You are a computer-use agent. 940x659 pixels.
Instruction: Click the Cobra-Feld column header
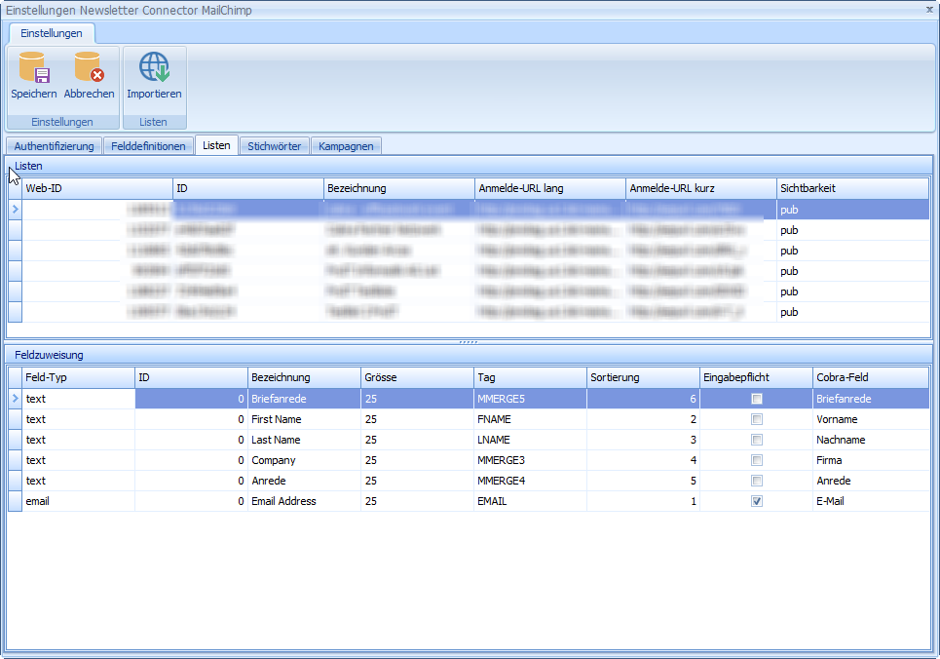point(871,377)
